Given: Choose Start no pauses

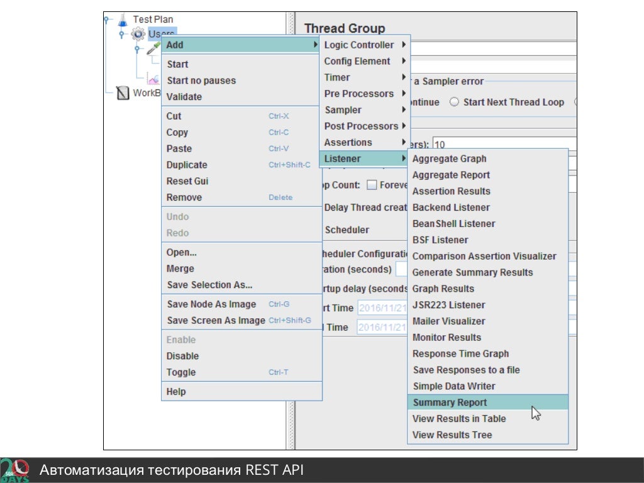Looking at the screenshot, I should [x=241, y=80].
